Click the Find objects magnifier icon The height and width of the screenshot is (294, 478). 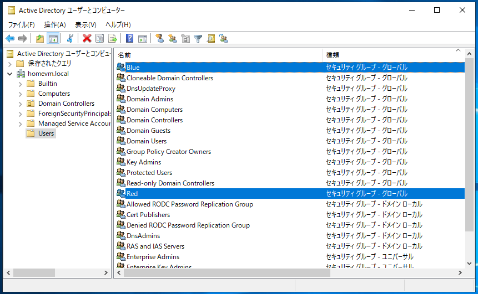tap(211, 38)
